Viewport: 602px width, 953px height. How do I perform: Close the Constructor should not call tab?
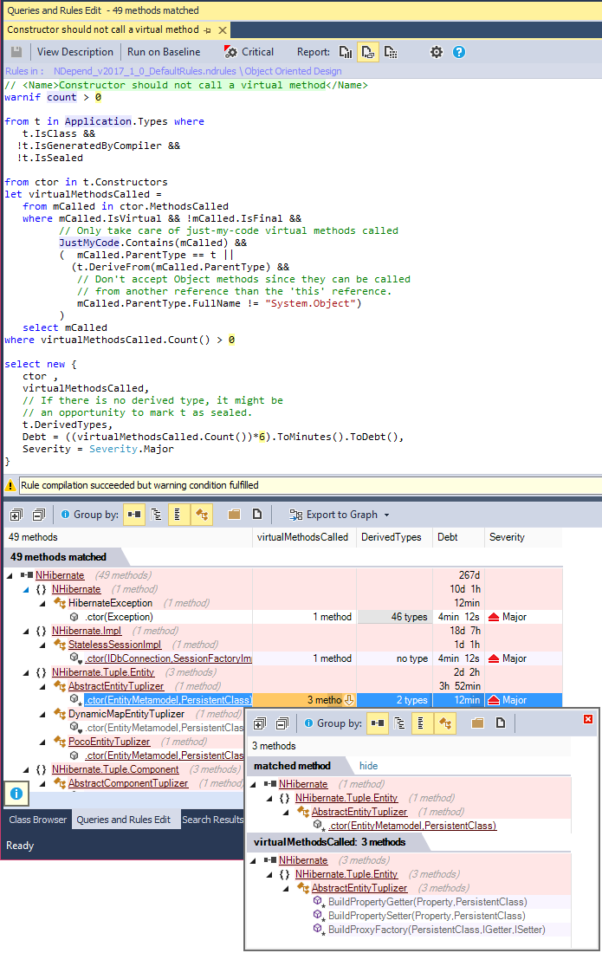point(223,29)
